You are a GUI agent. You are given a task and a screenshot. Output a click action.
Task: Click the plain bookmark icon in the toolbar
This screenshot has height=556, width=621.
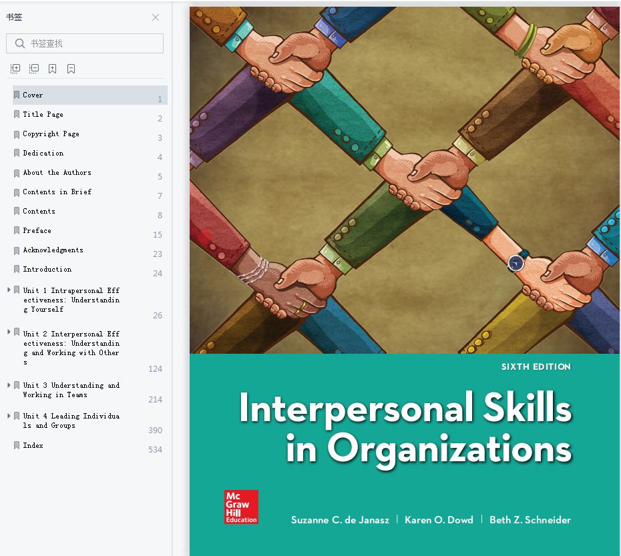pos(71,69)
